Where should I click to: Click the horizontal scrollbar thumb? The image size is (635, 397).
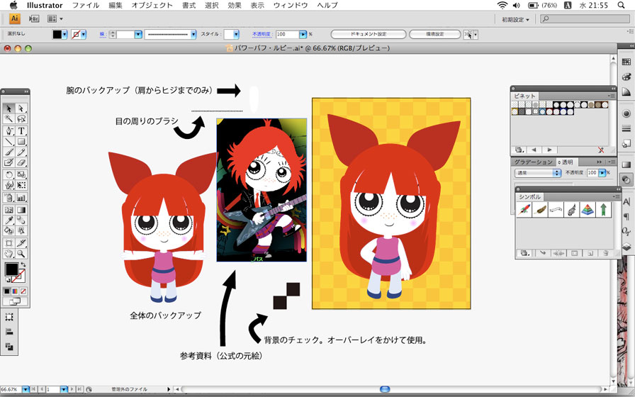coord(385,389)
